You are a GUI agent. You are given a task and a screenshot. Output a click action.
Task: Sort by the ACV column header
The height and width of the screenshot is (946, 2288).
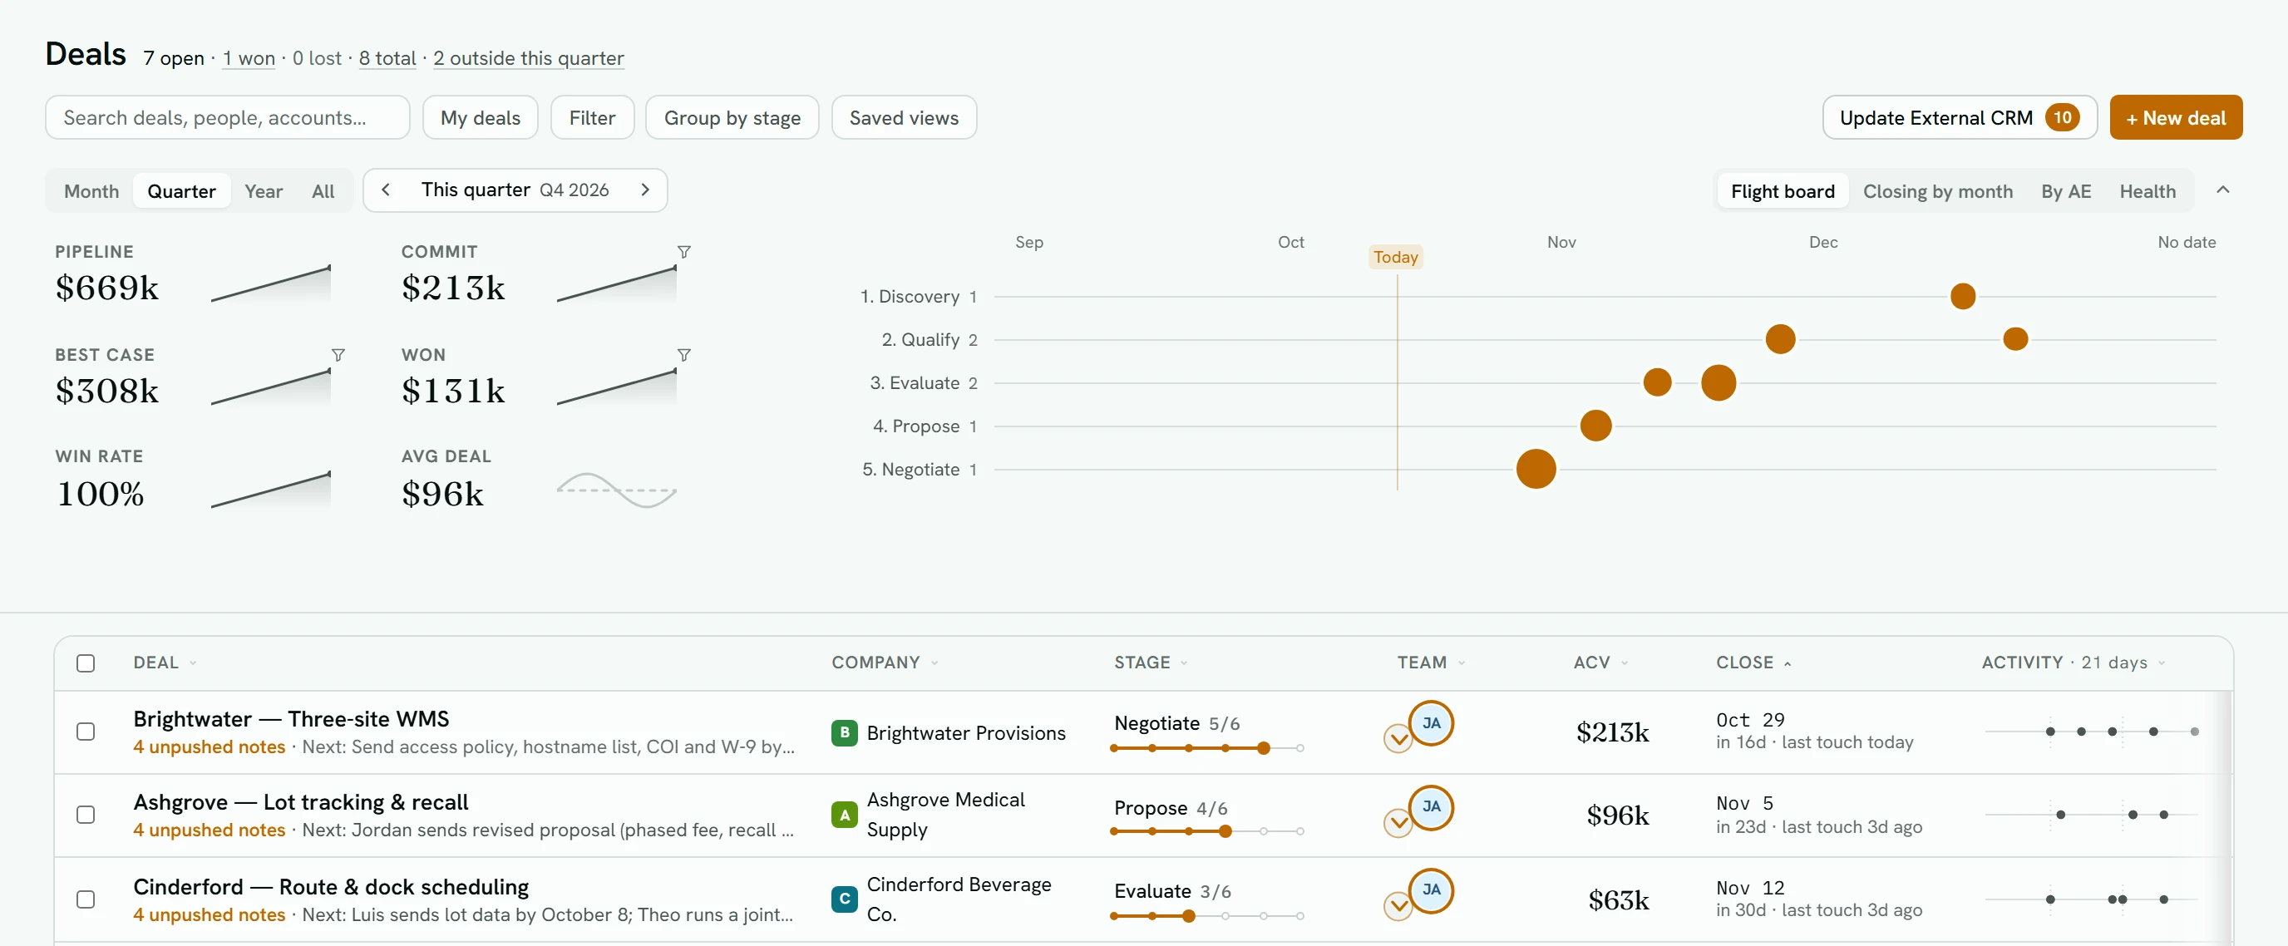click(1600, 663)
